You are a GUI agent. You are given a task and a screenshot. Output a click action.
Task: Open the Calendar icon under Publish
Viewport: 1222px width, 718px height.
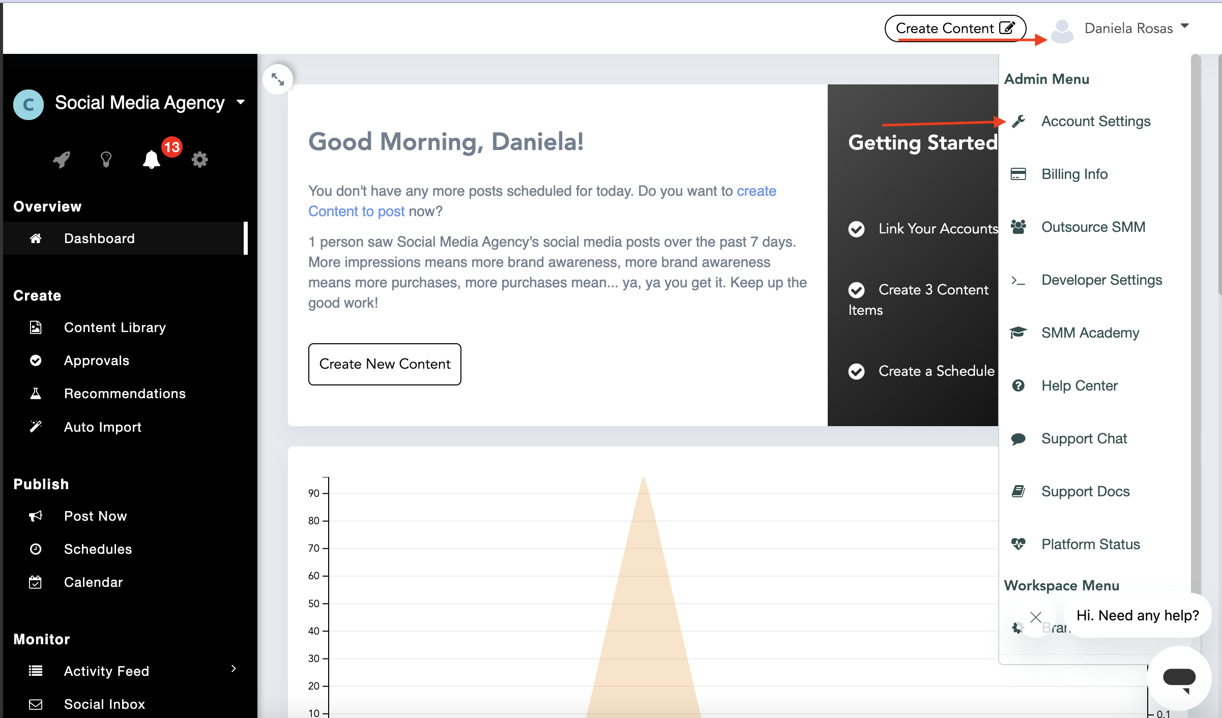click(x=35, y=582)
